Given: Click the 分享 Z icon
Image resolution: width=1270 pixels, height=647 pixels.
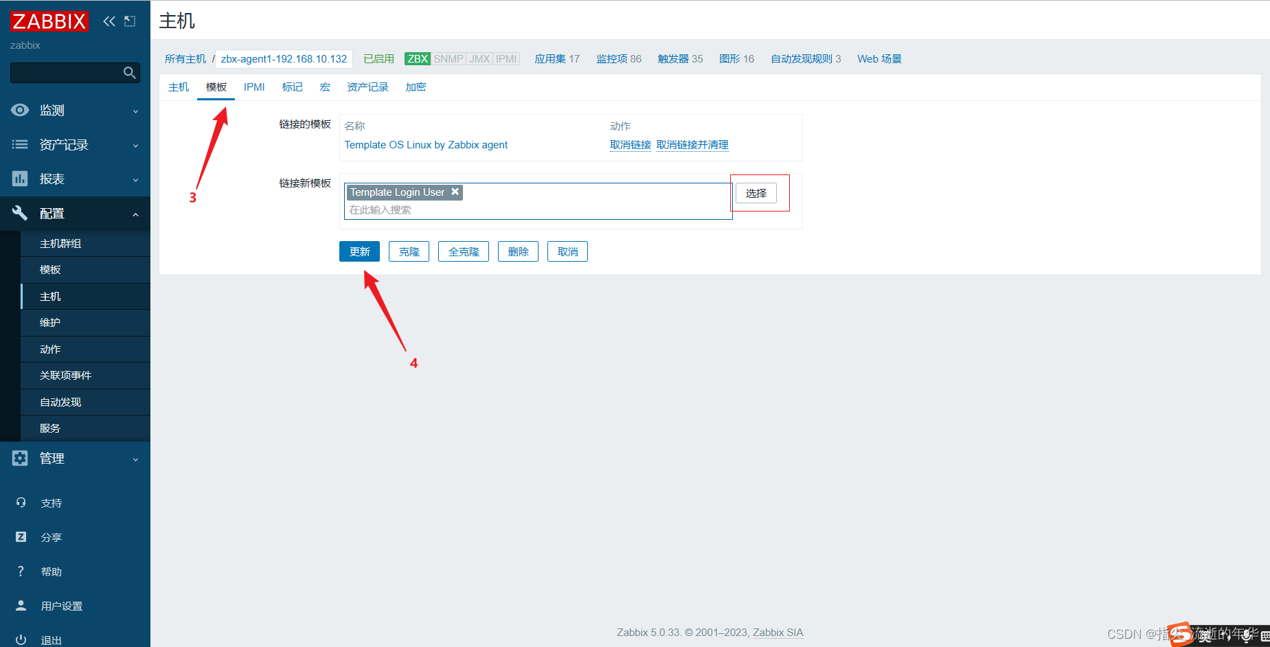Looking at the screenshot, I should click(x=21, y=537).
